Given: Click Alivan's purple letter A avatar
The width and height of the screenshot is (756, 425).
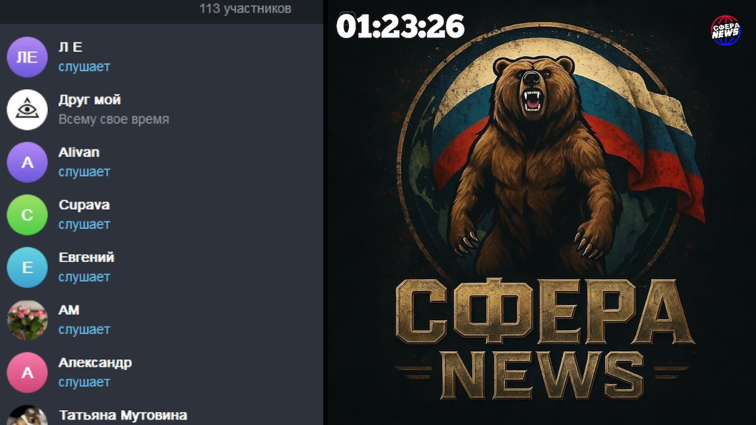Looking at the screenshot, I should point(27,162).
